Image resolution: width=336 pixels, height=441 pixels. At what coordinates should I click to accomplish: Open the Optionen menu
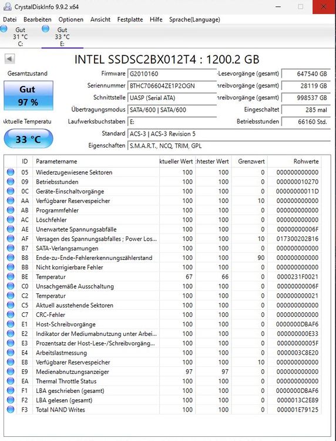[71, 19]
